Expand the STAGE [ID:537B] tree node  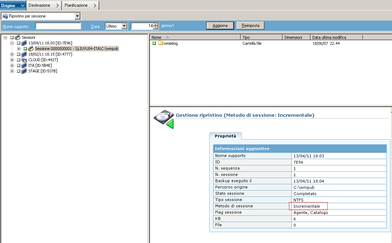pyautogui.click(x=13, y=71)
